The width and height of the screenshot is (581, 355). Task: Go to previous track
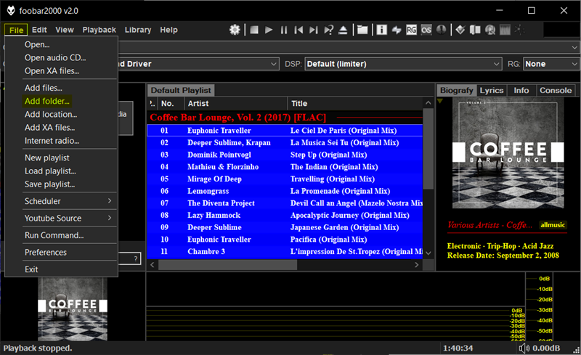(298, 30)
